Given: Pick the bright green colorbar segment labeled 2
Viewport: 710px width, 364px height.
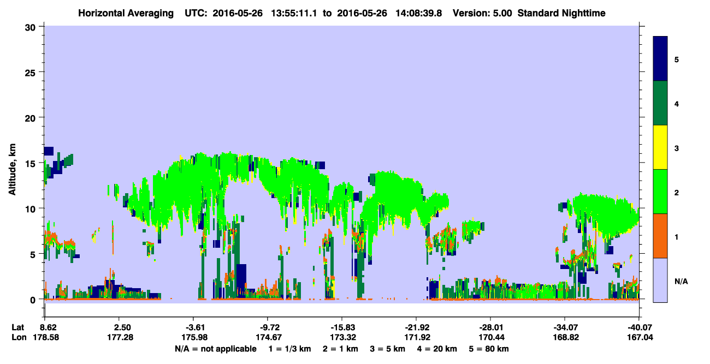Looking at the screenshot, I should [x=660, y=192].
